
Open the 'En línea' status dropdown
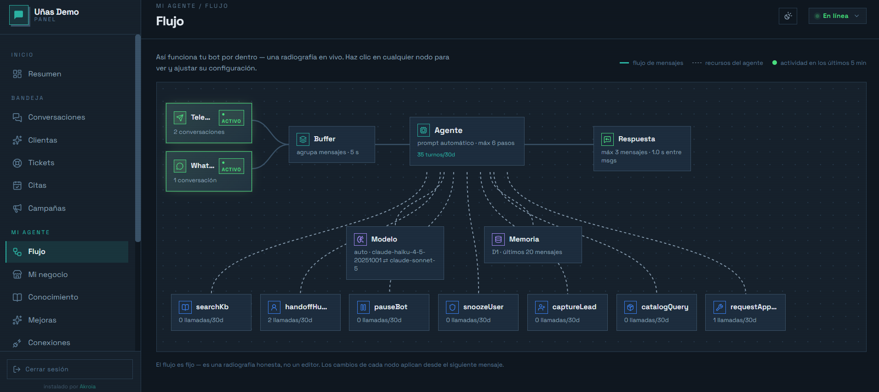point(837,16)
